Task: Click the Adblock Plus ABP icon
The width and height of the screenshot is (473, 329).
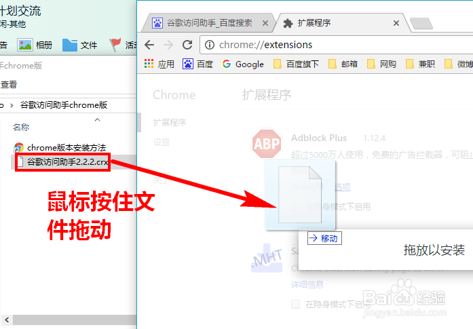Action: click(267, 144)
